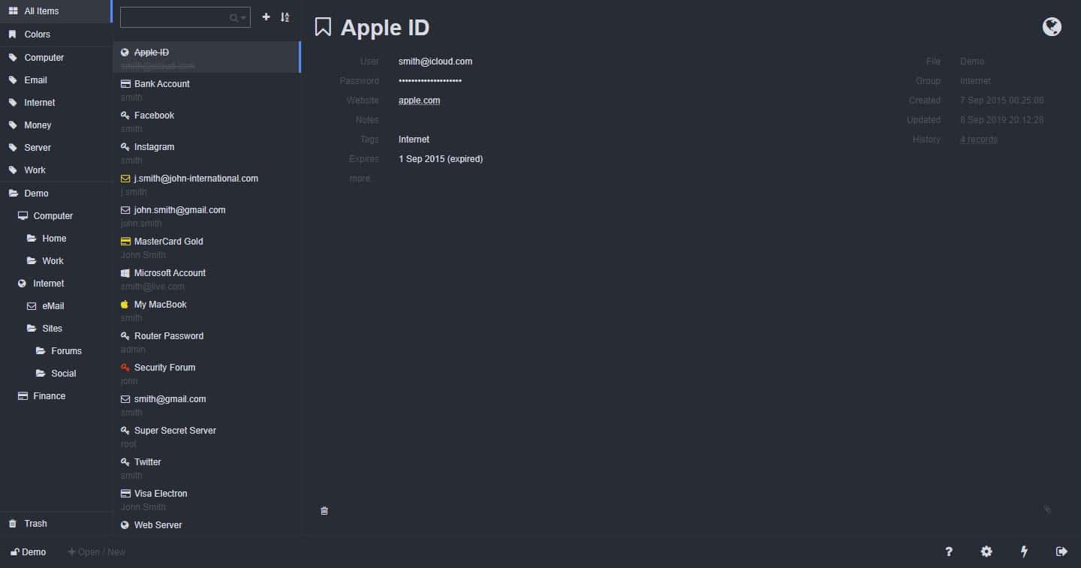Select the Work group under Computer

(56, 261)
